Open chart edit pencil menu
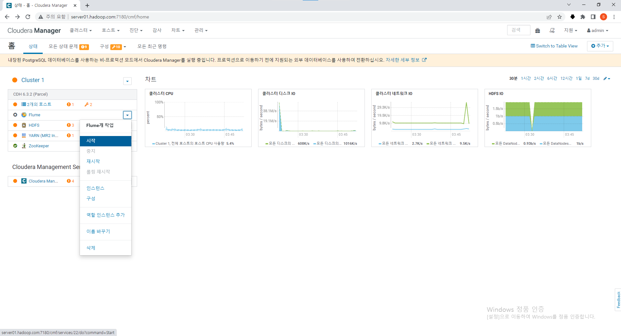621x336 pixels. 607,79
